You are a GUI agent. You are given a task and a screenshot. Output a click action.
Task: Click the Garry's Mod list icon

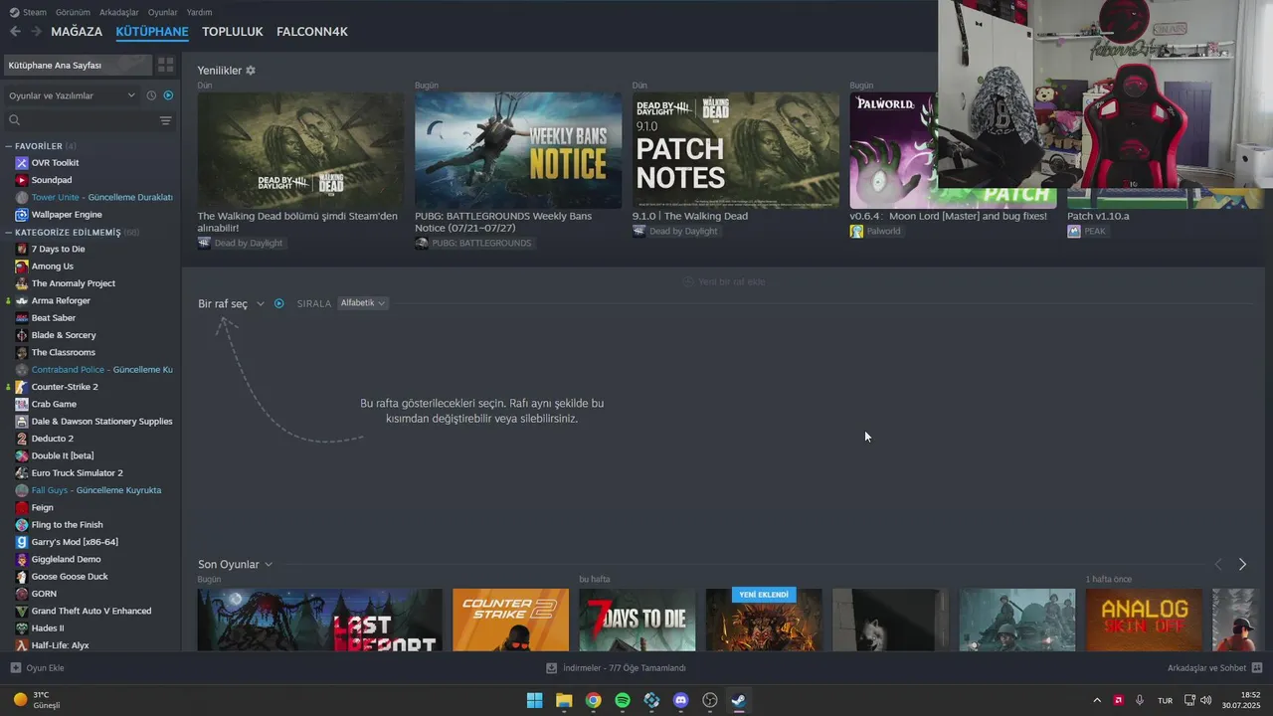(x=22, y=542)
